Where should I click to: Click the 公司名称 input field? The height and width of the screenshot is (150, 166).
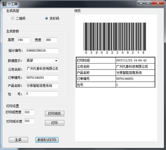pos(42,69)
